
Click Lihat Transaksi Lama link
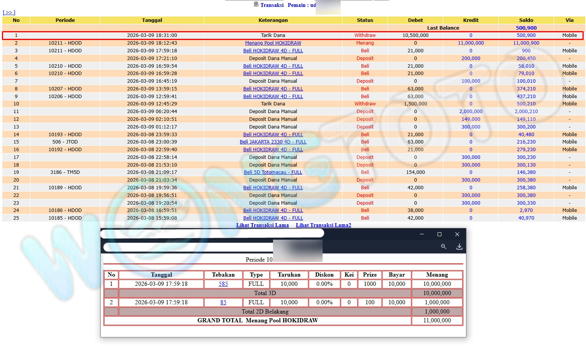(x=262, y=225)
